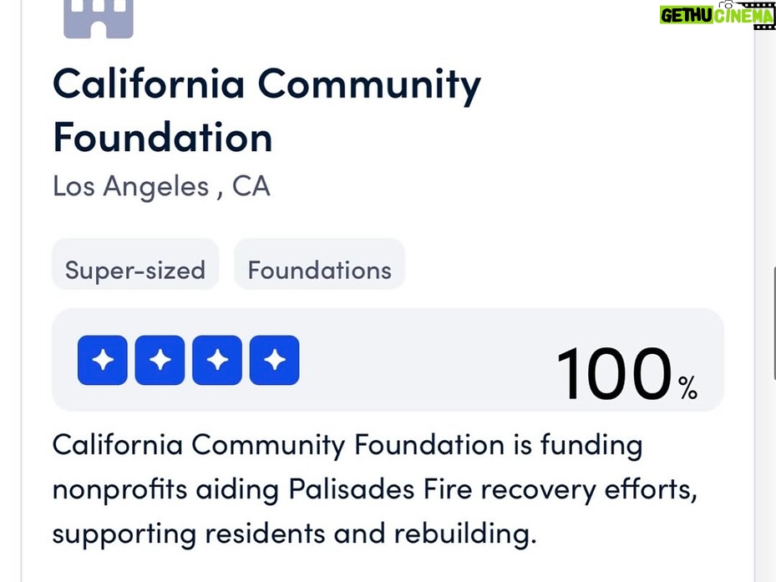Select the first blue star rating icon
The height and width of the screenshot is (582, 776).
click(103, 360)
